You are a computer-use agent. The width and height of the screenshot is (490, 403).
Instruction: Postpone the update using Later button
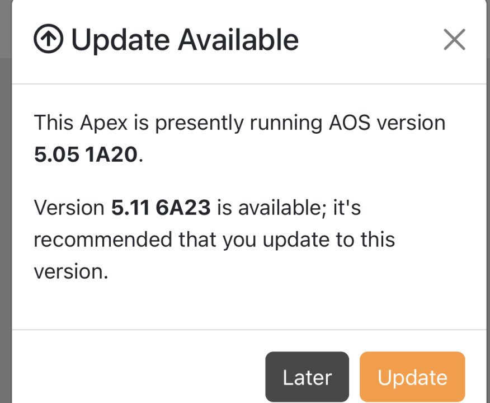307,377
